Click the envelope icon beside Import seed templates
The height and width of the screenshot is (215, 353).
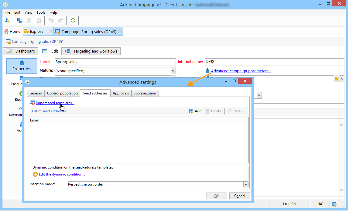point(32,103)
